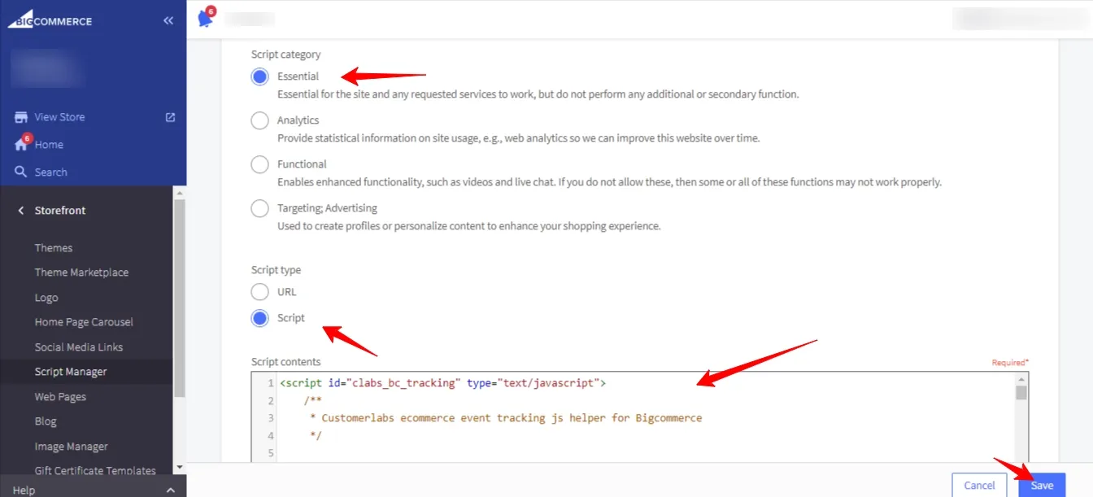Image resolution: width=1093 pixels, height=497 pixels.
Task: Open Gift Certificate Templates menu item
Action: pyautogui.click(x=95, y=470)
